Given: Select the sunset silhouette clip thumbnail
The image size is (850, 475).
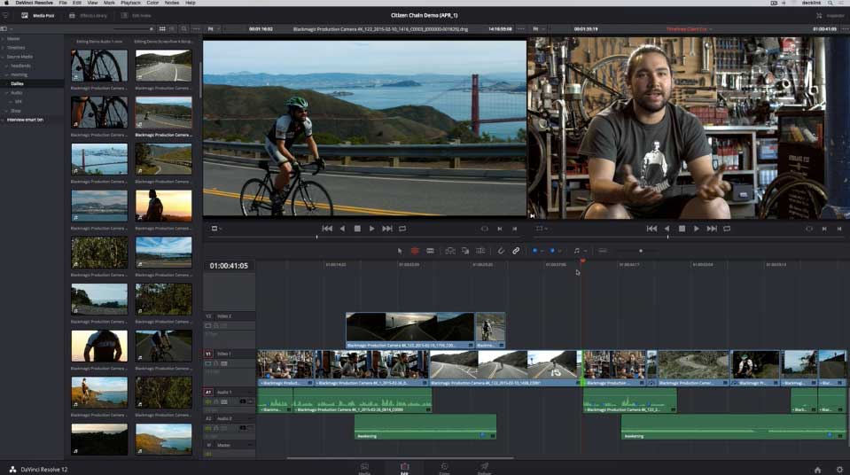Looking at the screenshot, I should point(163,206).
